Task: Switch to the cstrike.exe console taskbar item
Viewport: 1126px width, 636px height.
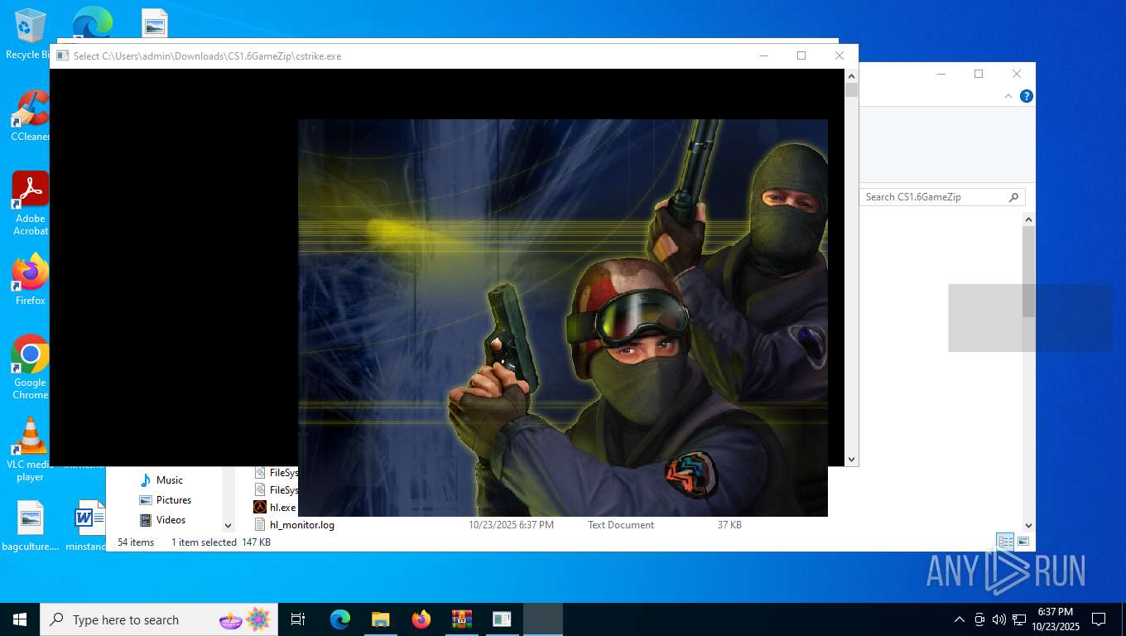Action: 502,619
